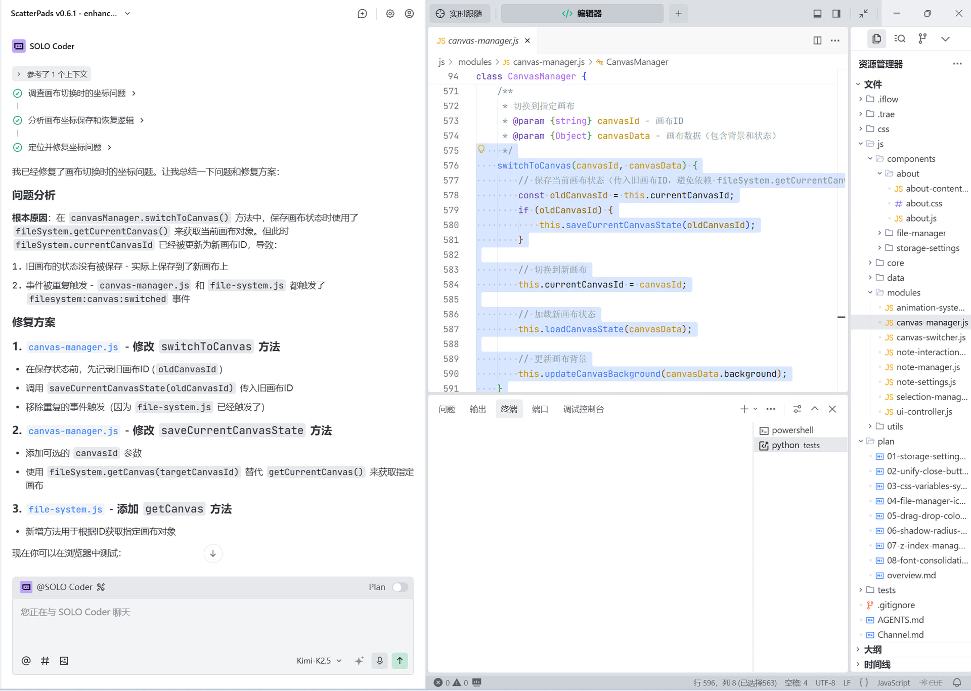971x691 pixels.
Task: Expand the tests folder in explorer
Action: [x=886, y=590]
